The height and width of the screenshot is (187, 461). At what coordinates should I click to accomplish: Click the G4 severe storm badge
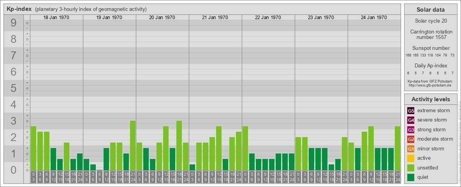pos(411,120)
